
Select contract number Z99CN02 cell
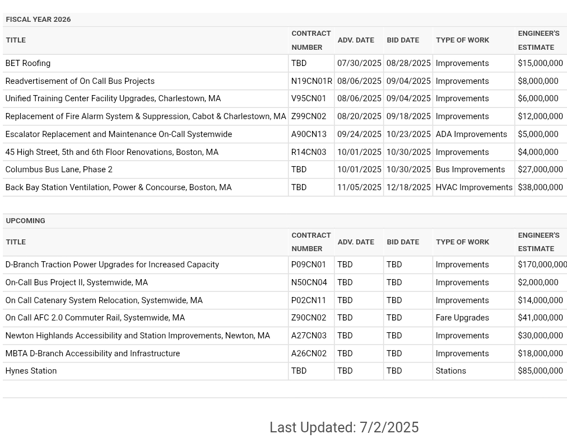click(x=309, y=116)
